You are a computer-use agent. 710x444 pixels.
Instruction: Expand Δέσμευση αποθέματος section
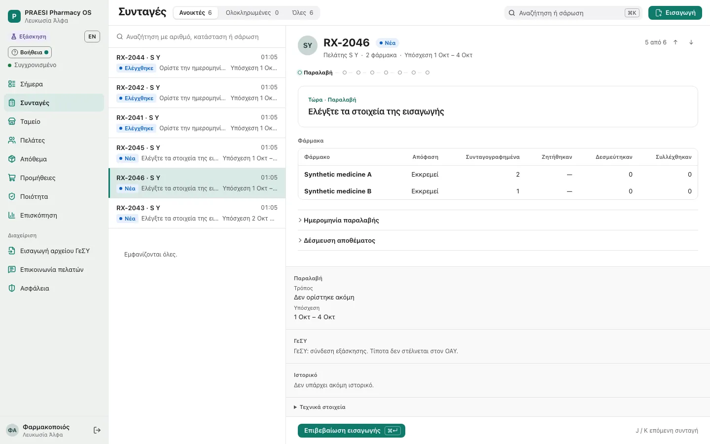[x=498, y=240]
